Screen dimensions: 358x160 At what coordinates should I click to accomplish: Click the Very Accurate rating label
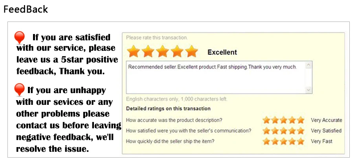coord(326,120)
